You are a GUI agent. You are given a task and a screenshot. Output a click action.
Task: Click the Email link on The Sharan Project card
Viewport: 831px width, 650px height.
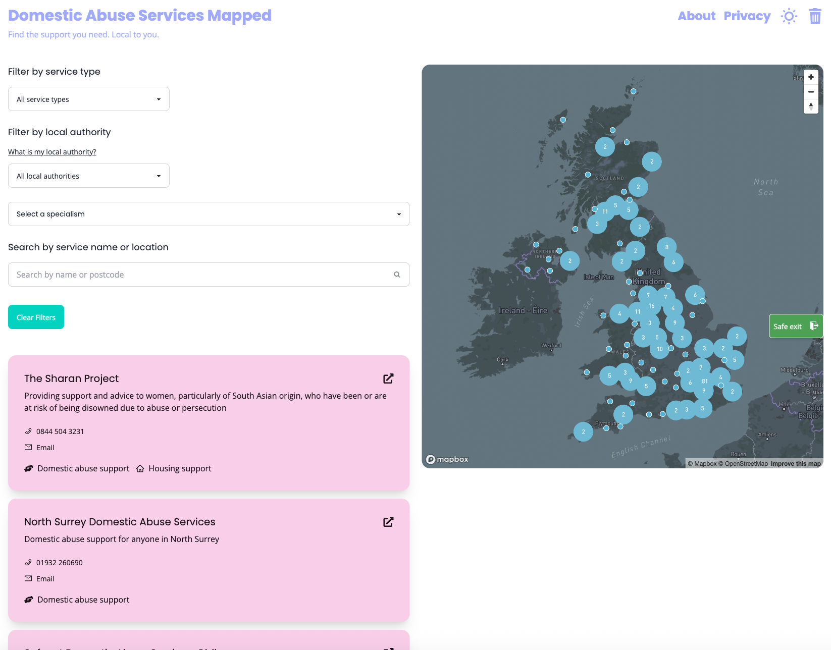point(45,447)
